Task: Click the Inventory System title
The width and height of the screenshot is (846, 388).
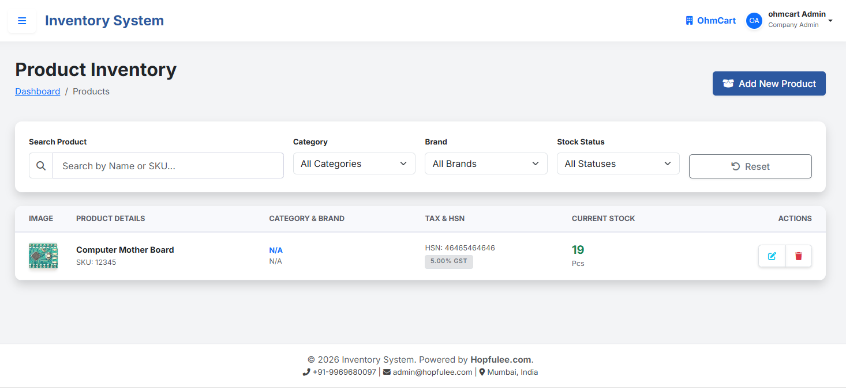Action: 104,21
